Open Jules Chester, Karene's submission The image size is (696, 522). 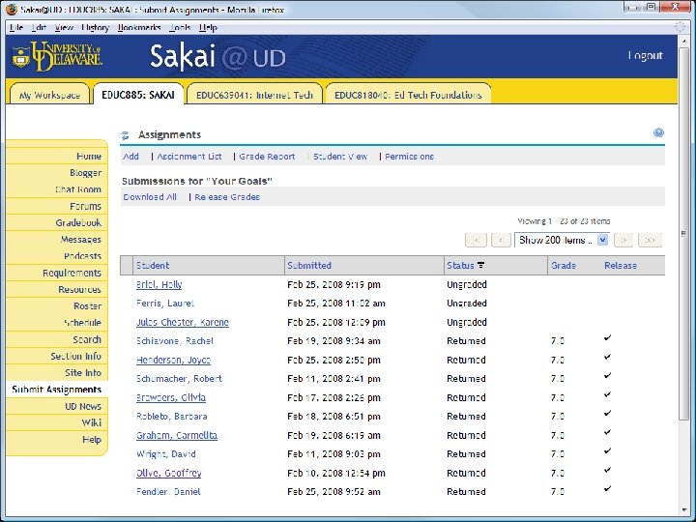click(183, 322)
